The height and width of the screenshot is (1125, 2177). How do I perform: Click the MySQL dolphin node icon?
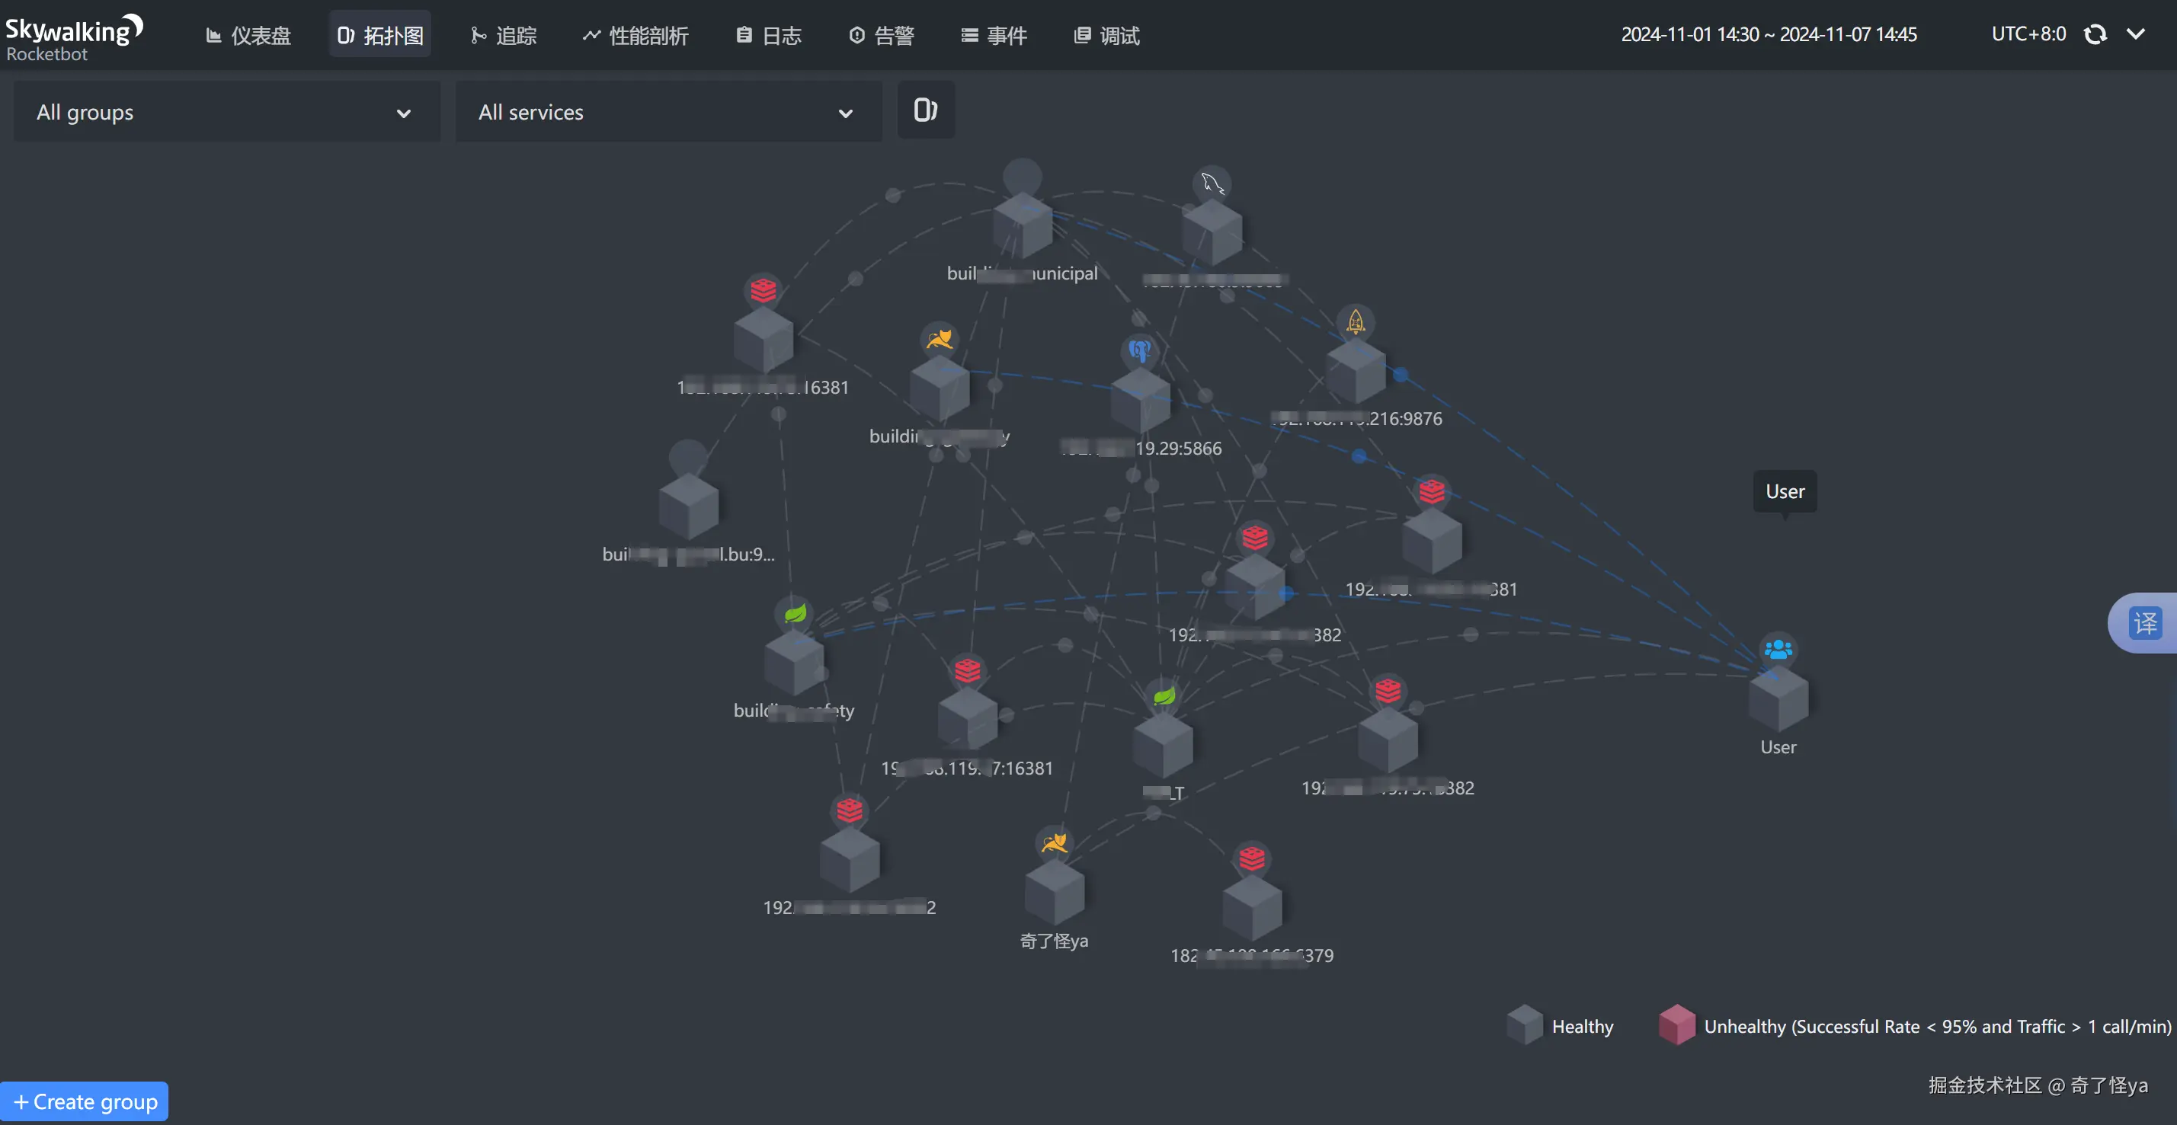(x=1213, y=183)
